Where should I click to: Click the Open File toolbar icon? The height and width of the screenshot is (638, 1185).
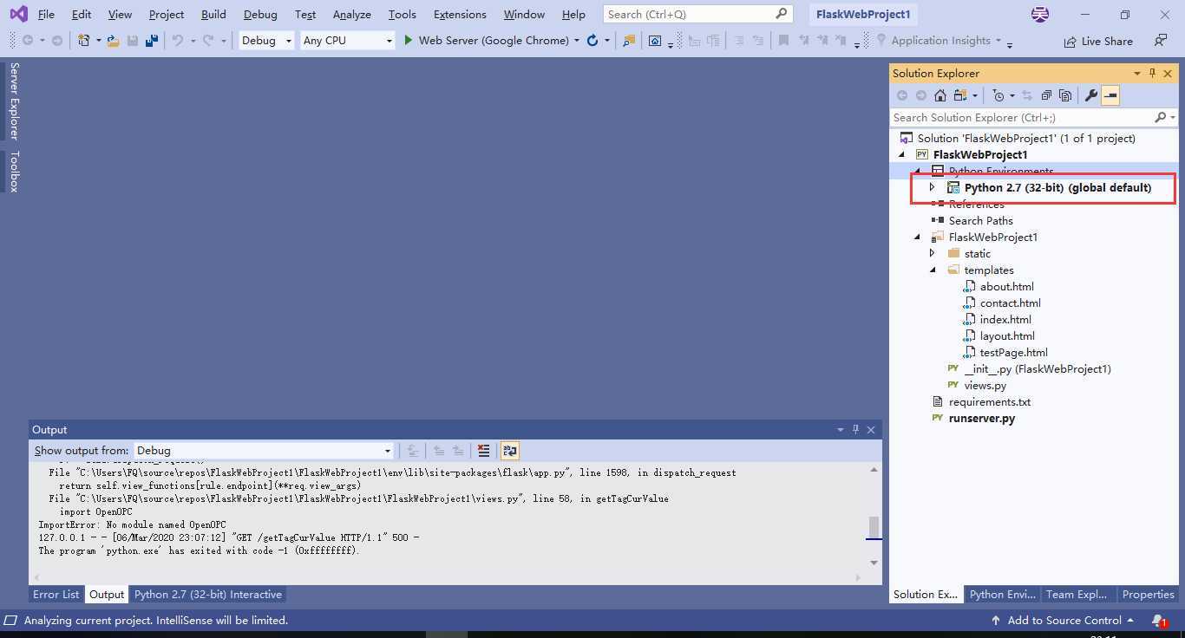click(113, 41)
